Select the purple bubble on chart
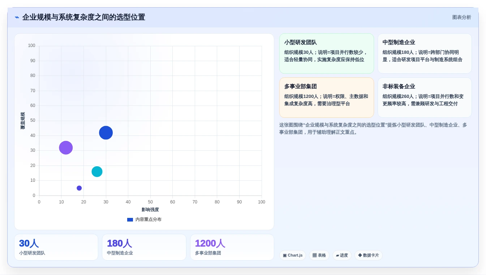The image size is (486, 275). click(66, 148)
